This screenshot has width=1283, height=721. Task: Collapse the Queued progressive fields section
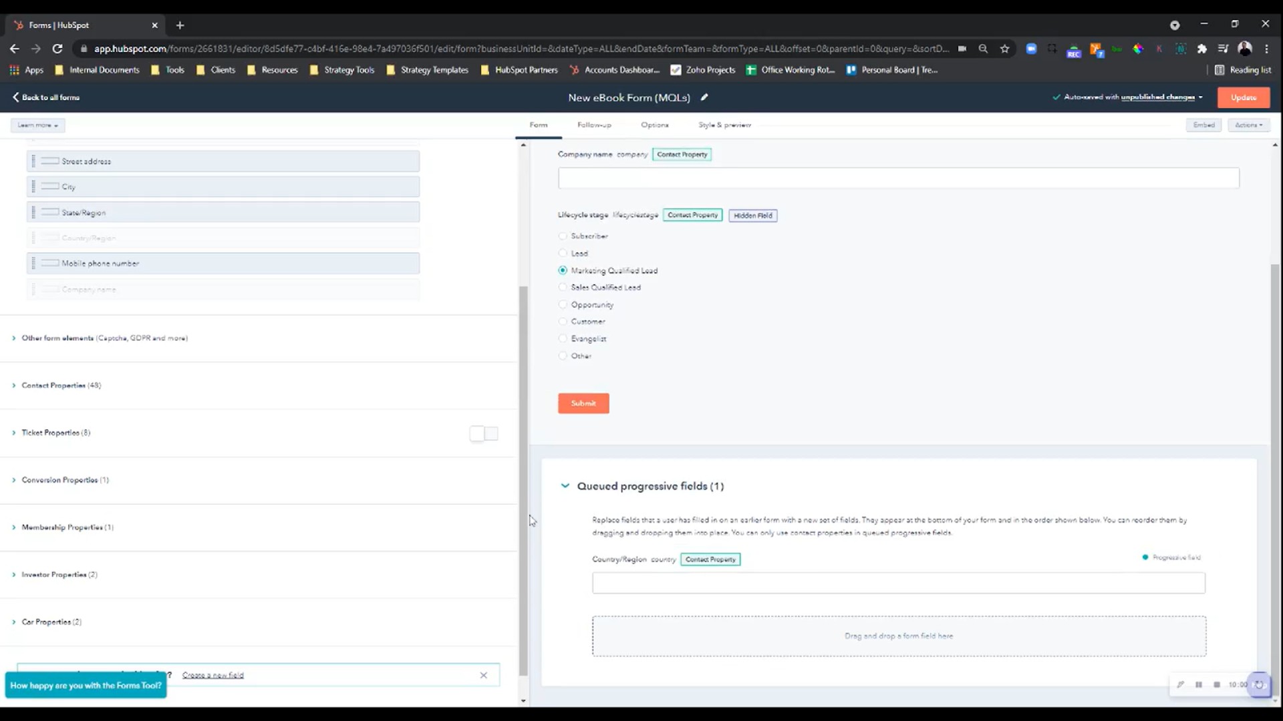[565, 485]
